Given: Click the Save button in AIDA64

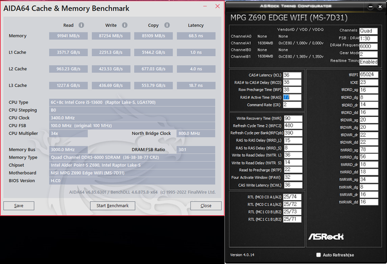Looking at the screenshot, I should 19,206.
